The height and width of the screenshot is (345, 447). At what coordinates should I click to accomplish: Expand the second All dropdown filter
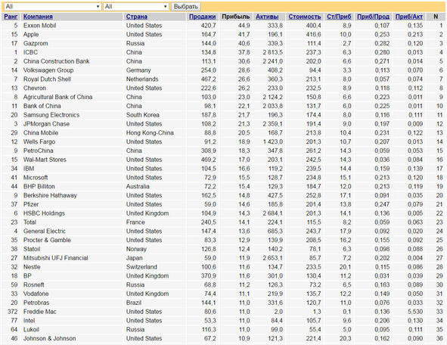point(135,7)
